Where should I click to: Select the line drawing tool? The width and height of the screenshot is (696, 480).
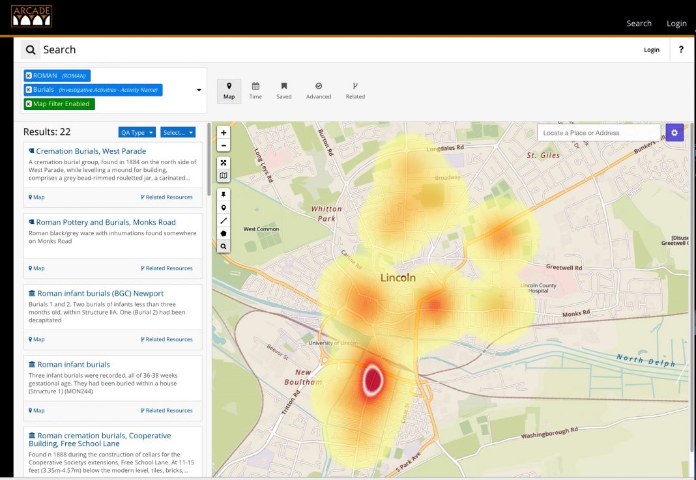pos(224,221)
